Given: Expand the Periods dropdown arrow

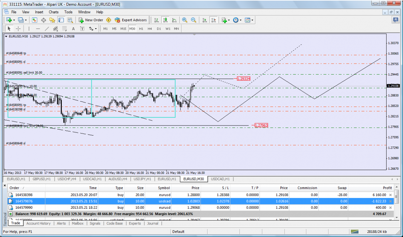Looking at the screenshot, I should point(240,20).
